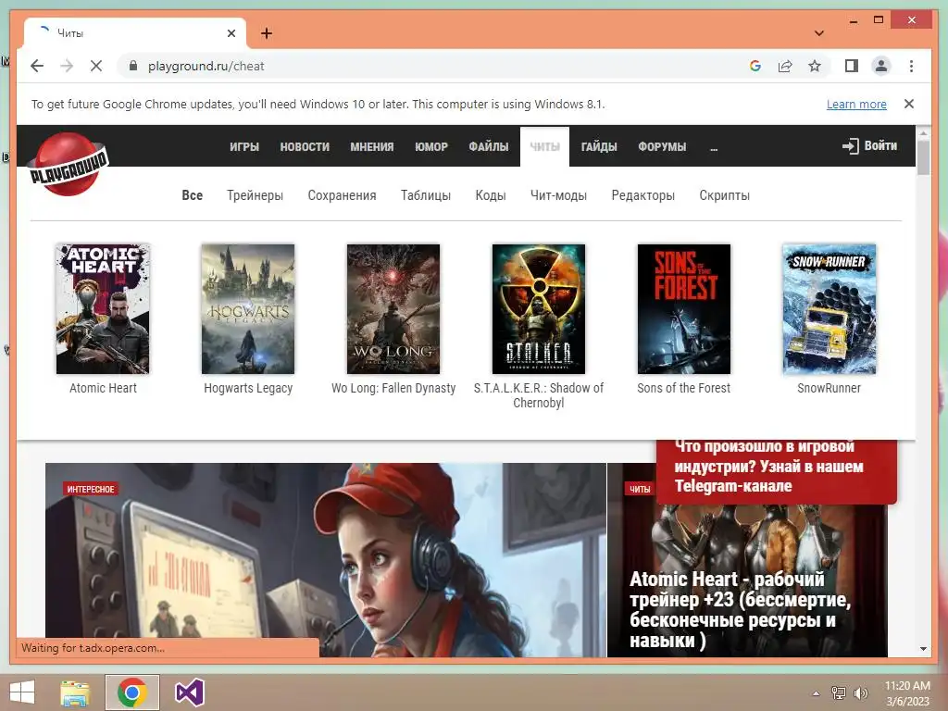This screenshot has height=711, width=948.
Task: Open the Chrome profile avatar
Action: (x=881, y=66)
